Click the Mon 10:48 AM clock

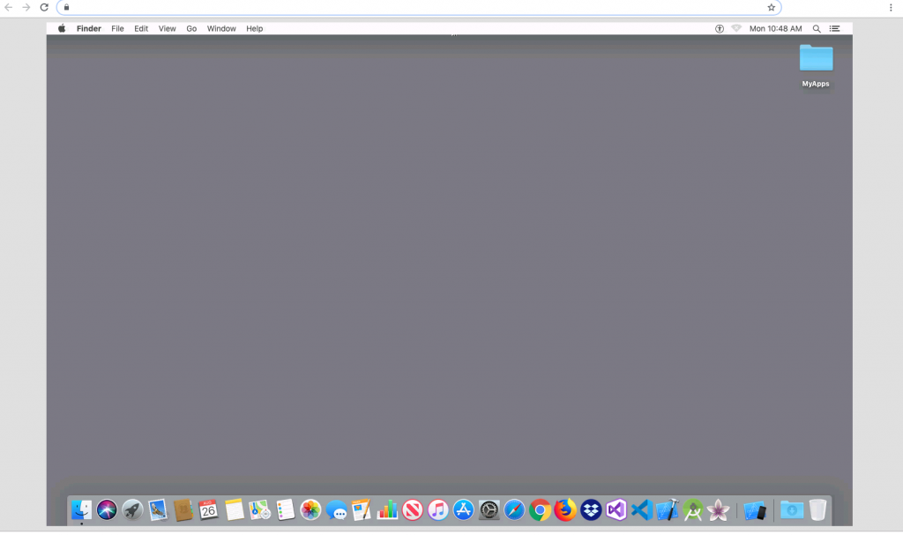[x=775, y=28]
